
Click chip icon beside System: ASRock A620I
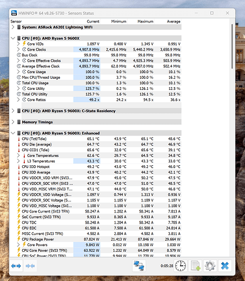[x=19, y=27]
